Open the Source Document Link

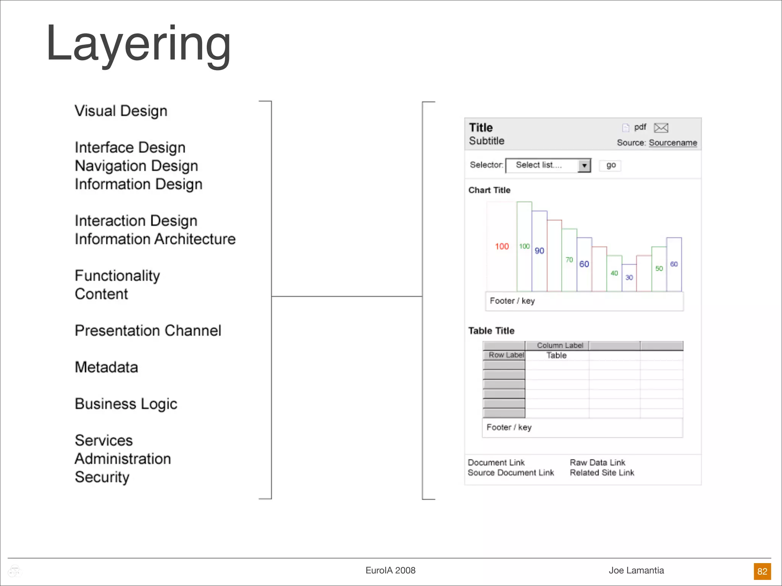[511, 473]
